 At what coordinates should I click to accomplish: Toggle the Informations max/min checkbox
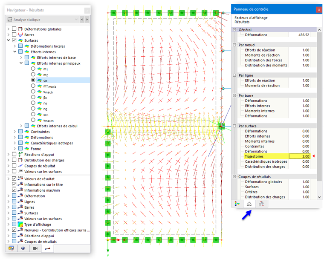coord(14,190)
